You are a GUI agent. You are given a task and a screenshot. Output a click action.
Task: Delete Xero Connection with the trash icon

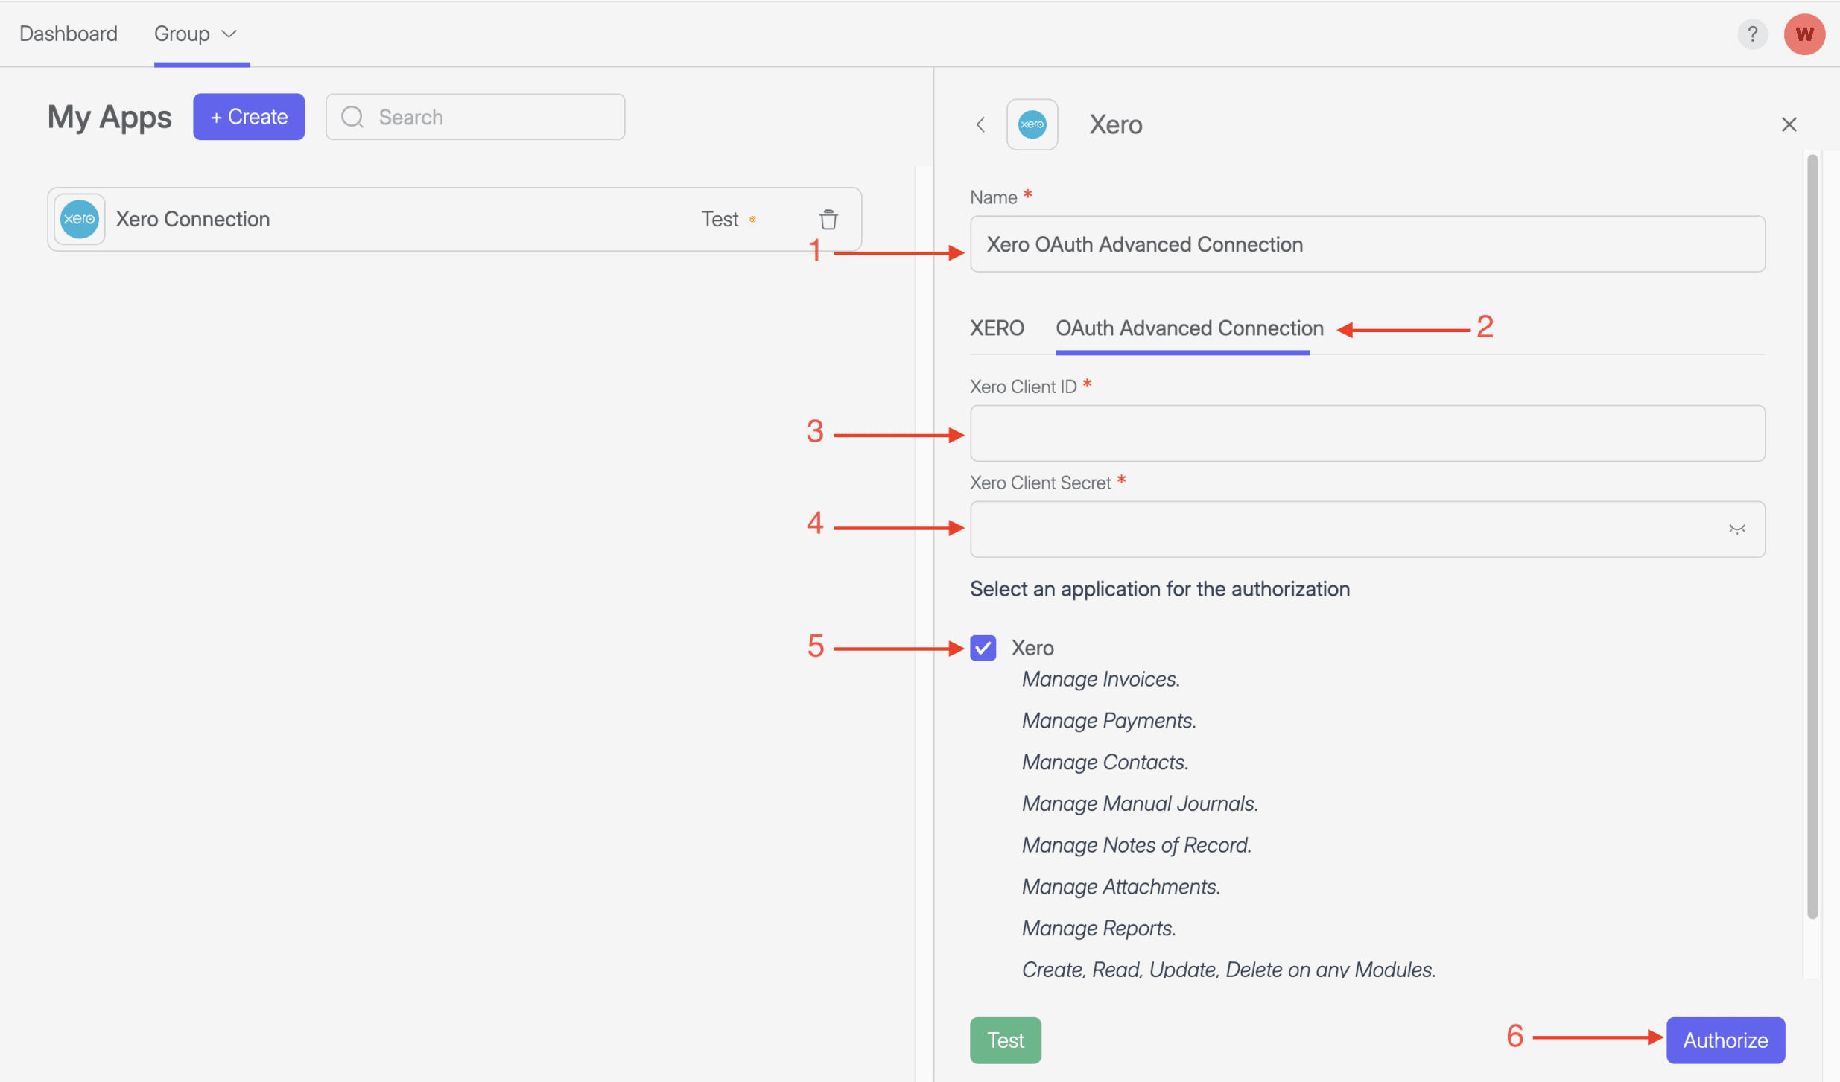tap(828, 220)
